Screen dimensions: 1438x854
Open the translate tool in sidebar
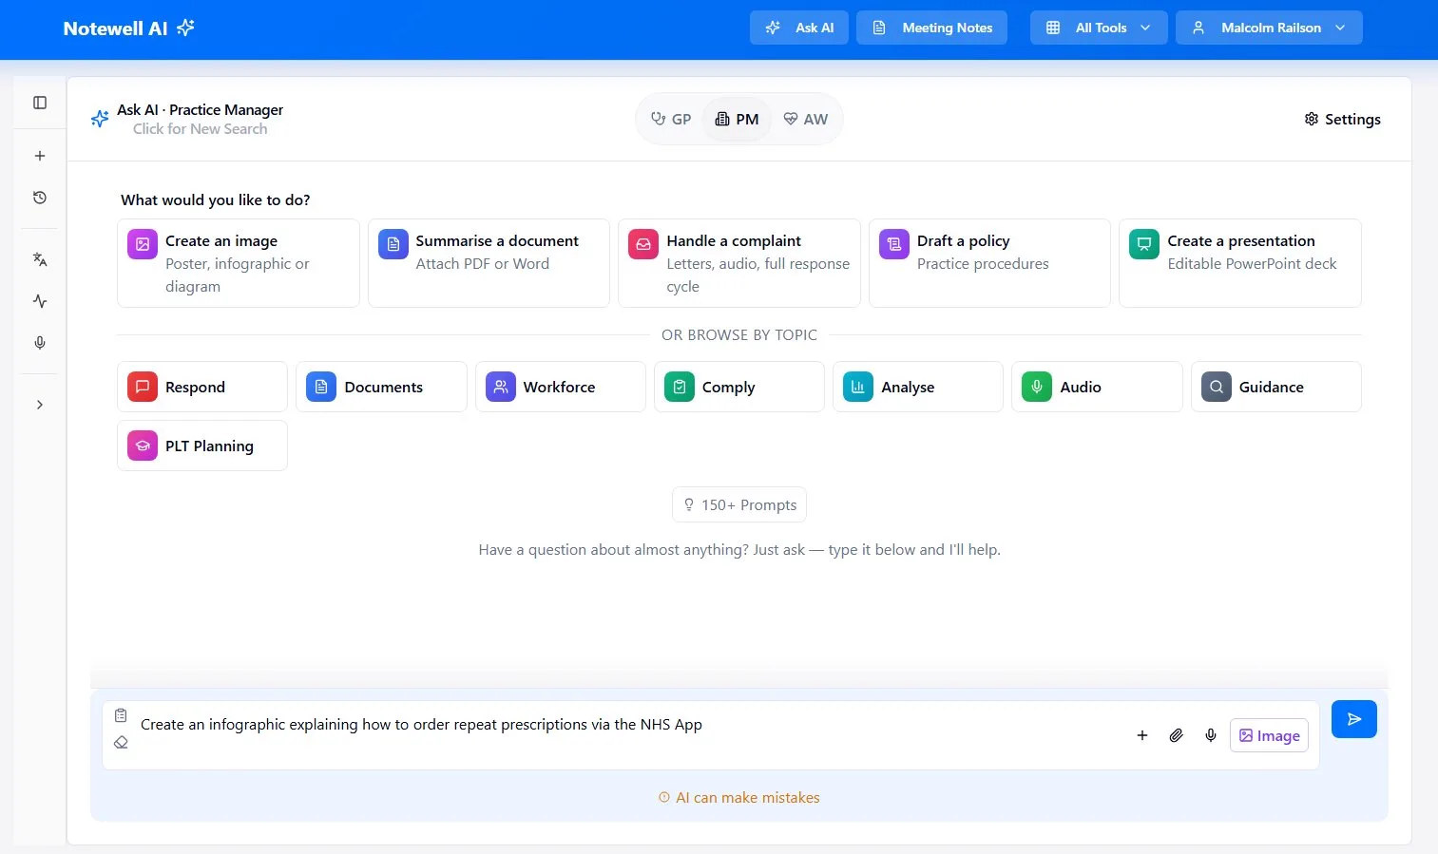40,259
